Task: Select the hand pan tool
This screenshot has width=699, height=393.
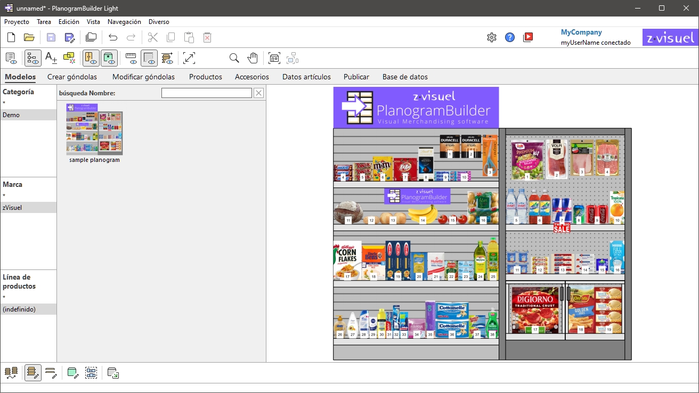Action: pyautogui.click(x=252, y=58)
